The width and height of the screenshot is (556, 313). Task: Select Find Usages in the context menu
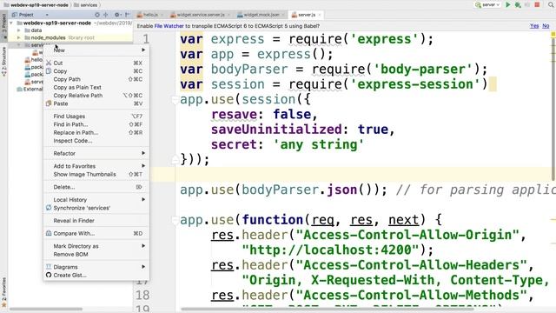point(96,117)
